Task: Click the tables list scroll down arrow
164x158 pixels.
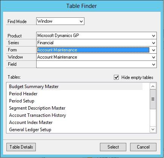Action: [153, 129]
